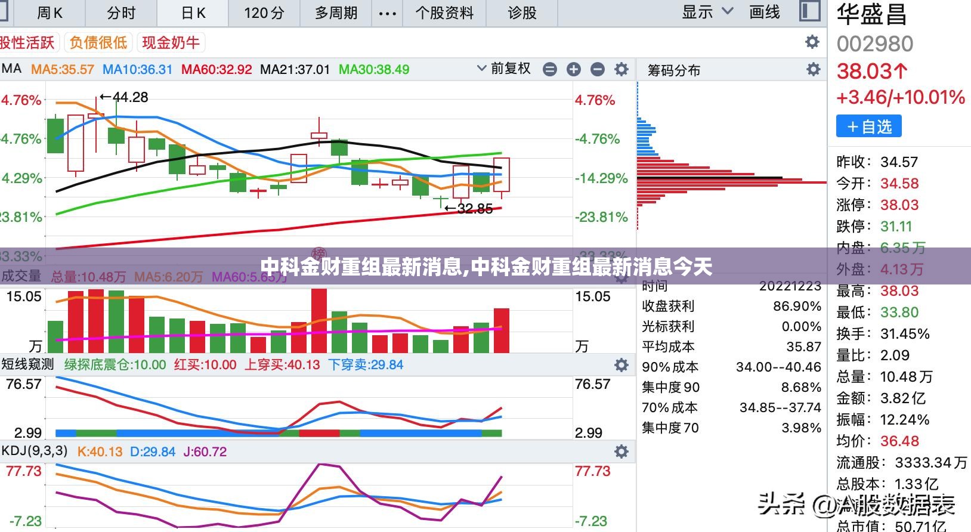The image size is (971, 532).
Task: Click the 股性活跃 tag
Action: (x=27, y=42)
